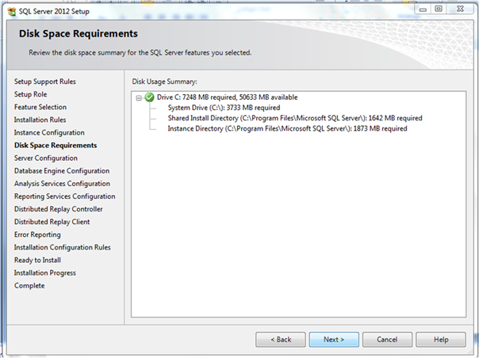
Task: Select Setup Support Rules step
Action: tap(45, 82)
